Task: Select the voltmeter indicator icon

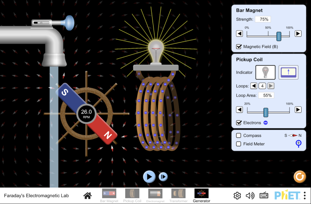Action: [x=288, y=72]
